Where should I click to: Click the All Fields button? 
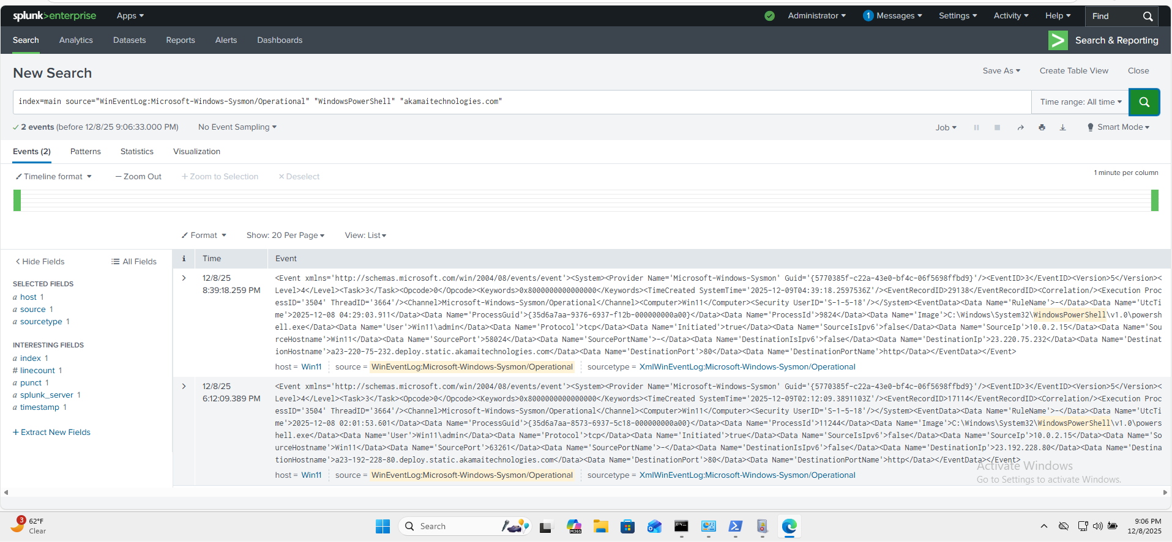tap(134, 262)
